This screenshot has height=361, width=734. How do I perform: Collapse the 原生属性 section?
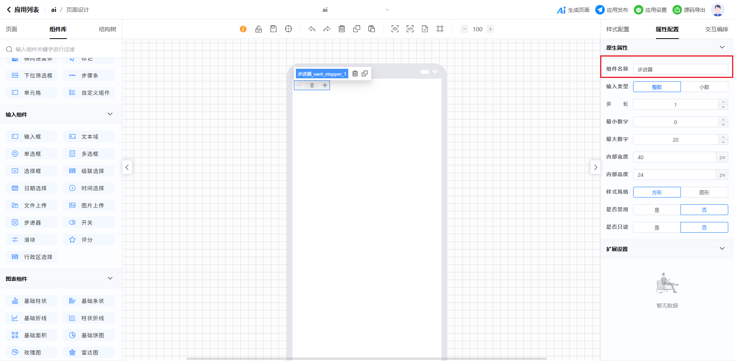tap(722, 47)
